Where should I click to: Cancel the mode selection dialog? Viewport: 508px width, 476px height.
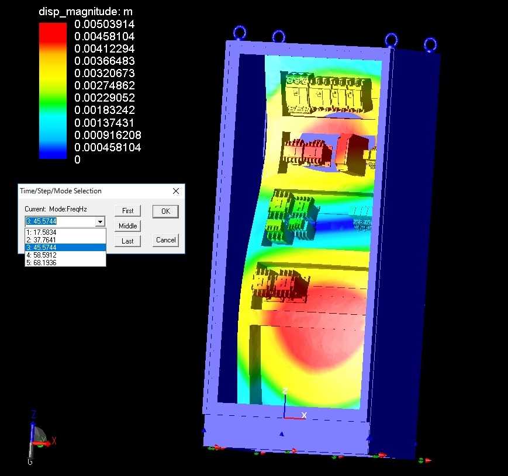coord(165,240)
